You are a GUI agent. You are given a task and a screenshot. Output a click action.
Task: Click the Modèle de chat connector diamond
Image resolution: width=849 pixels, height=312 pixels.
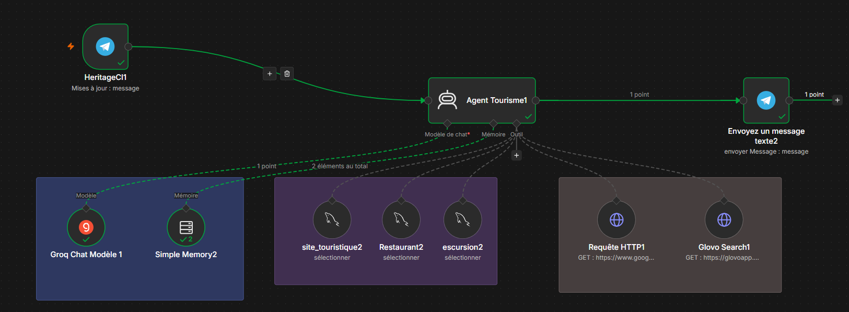coord(447,124)
